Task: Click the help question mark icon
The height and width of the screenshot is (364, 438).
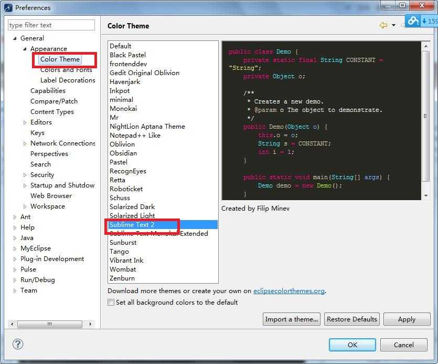Action: [18, 344]
